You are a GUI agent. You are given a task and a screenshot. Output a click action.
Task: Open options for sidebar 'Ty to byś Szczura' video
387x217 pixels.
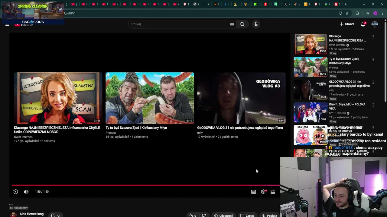[373, 60]
